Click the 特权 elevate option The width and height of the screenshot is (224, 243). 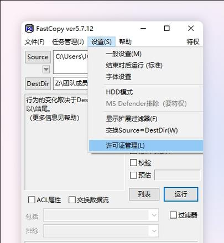pos(193,42)
